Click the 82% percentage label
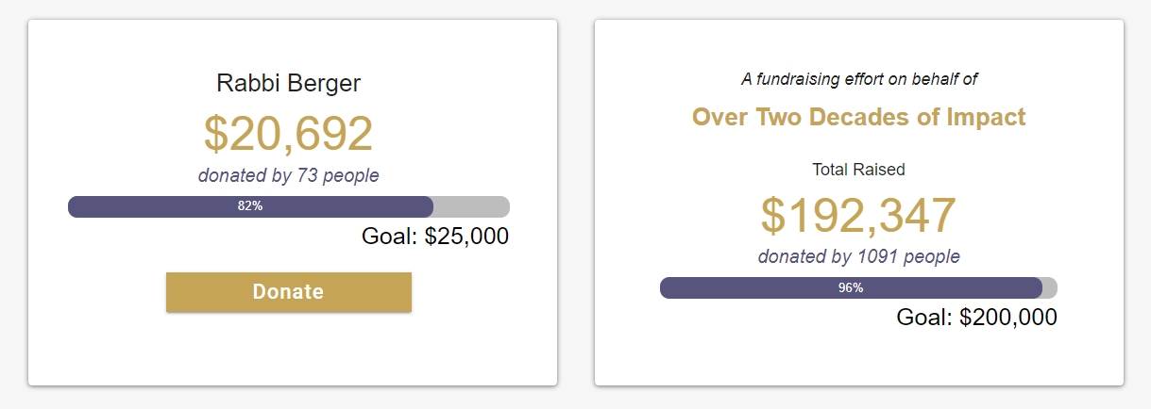 click(250, 206)
